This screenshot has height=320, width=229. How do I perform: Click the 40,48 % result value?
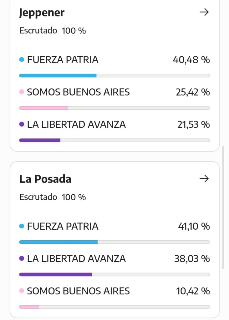tap(191, 60)
